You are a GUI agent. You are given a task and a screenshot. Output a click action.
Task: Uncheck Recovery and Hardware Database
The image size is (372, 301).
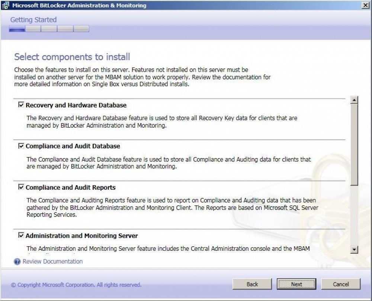pos(21,105)
